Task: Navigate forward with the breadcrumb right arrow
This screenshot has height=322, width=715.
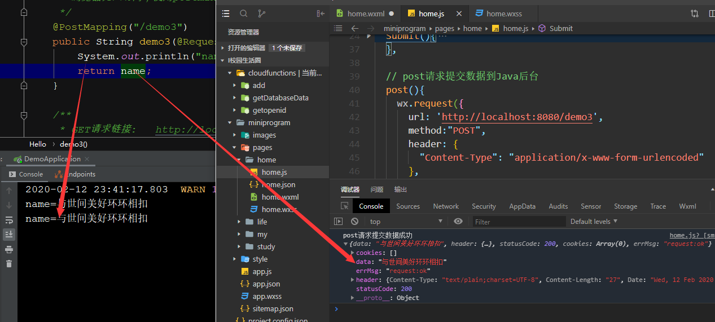Action: click(371, 28)
